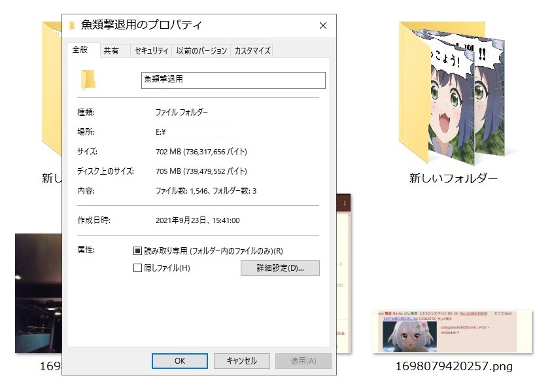This screenshot has height=382, width=535.
Task: Open the カスタマイズ tab
Action: (252, 51)
